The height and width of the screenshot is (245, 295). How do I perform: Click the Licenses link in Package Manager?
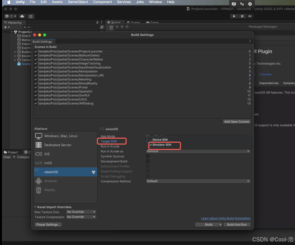coord(265,74)
